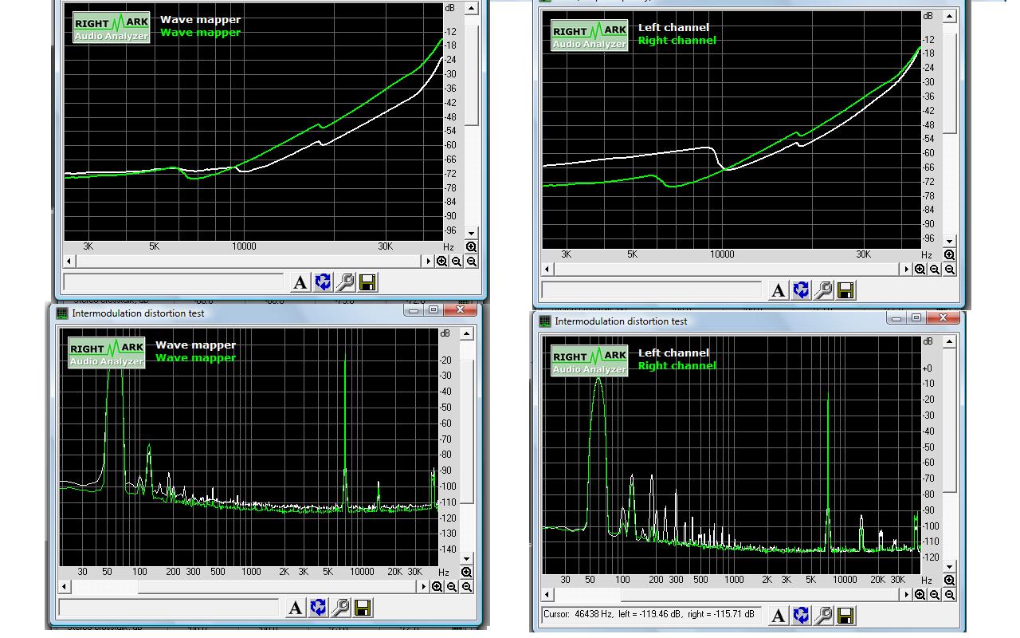Click the floppy save icon in upper-right channel window
This screenshot has width=1020, height=638.
pyautogui.click(x=846, y=290)
